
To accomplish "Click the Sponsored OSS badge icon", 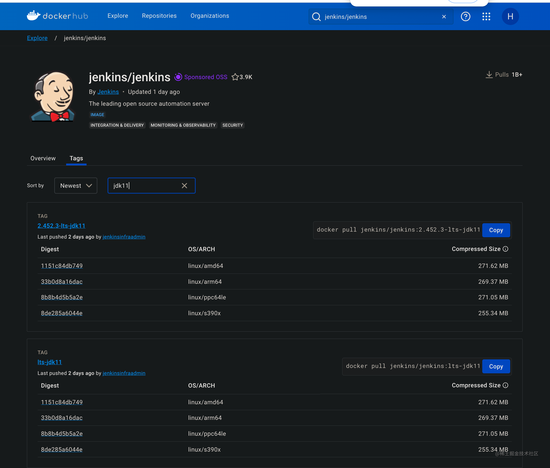I will [178, 77].
